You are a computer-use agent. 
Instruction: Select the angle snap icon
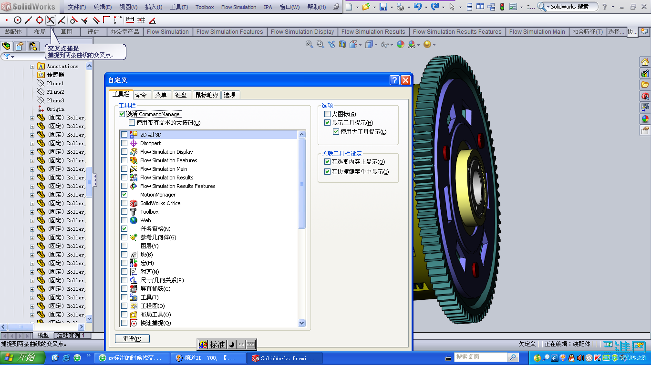pos(152,20)
